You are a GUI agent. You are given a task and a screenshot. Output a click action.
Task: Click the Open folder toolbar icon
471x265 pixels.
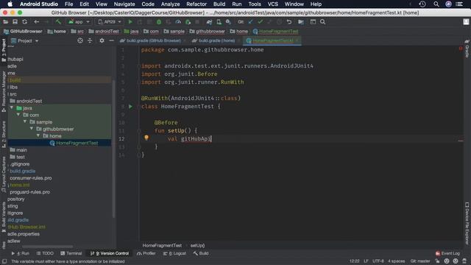click(x=6, y=22)
